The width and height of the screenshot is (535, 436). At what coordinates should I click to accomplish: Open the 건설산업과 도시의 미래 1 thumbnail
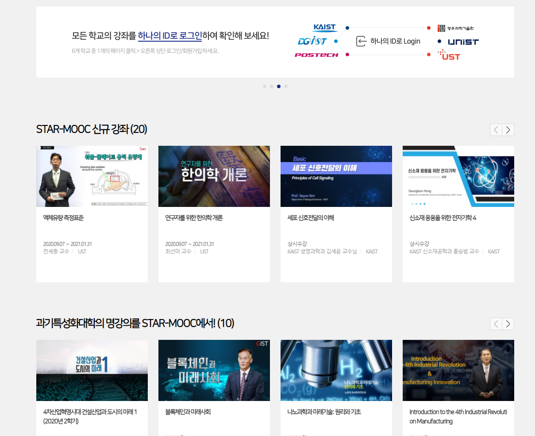tap(92, 370)
